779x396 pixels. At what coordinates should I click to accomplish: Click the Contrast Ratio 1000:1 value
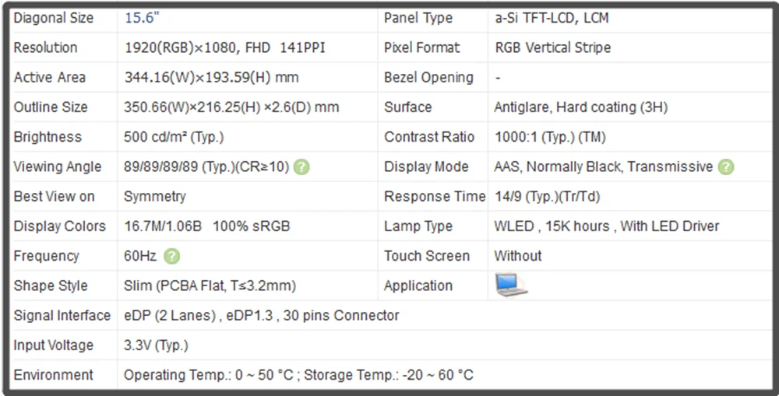(550, 137)
